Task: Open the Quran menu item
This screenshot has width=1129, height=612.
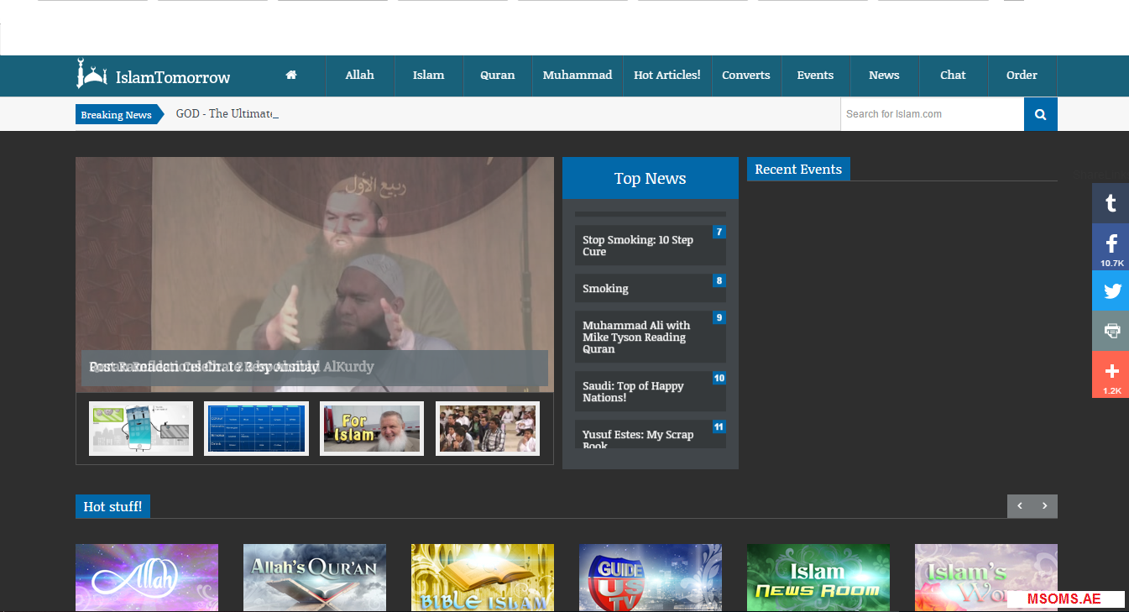Action: [x=497, y=76]
